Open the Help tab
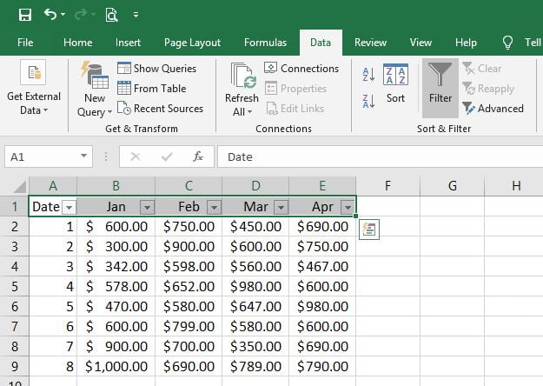The height and width of the screenshot is (386, 543). click(466, 43)
